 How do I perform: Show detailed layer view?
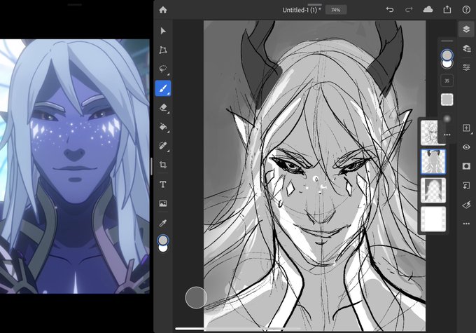(466, 48)
